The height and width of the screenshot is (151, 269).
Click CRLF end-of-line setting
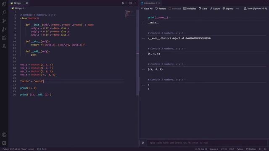click(232, 149)
